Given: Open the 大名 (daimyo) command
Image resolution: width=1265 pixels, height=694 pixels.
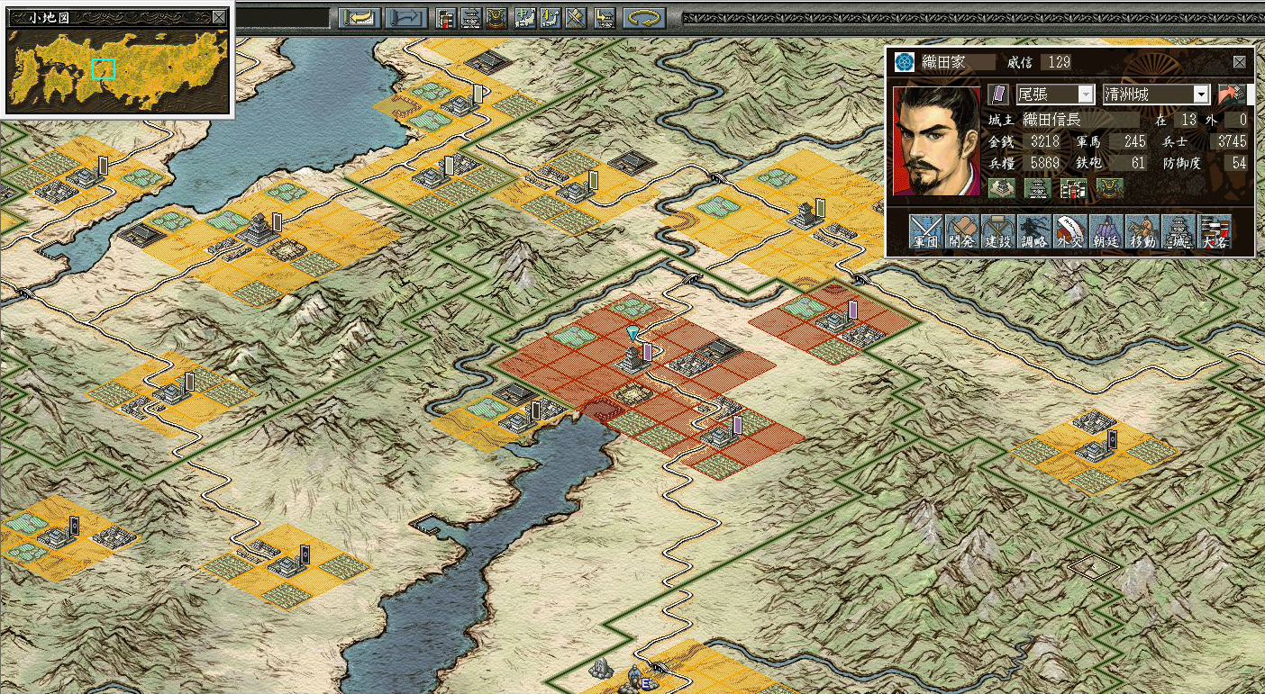Looking at the screenshot, I should [x=1214, y=232].
